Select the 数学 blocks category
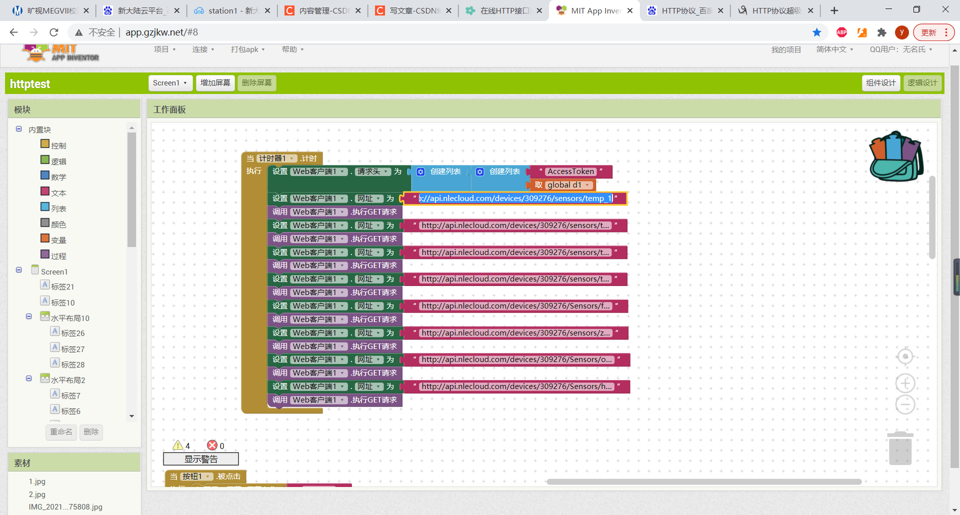Screen dimensions: 960x515 click(x=53, y=176)
